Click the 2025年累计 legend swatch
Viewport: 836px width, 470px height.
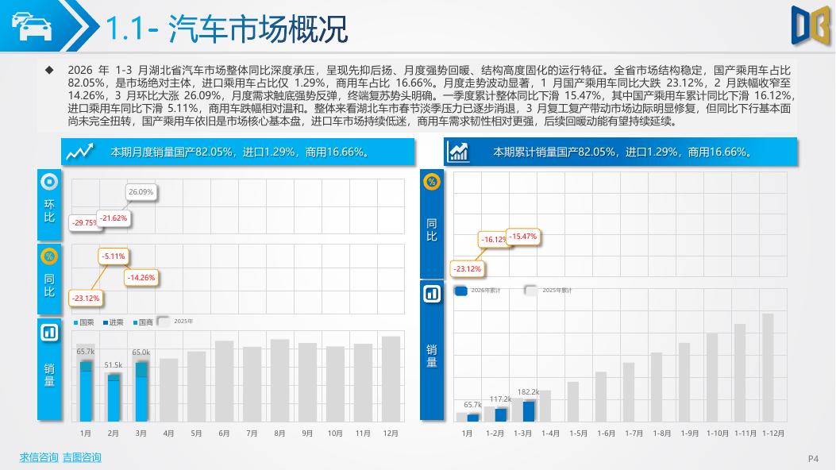pyautogui.click(x=531, y=291)
